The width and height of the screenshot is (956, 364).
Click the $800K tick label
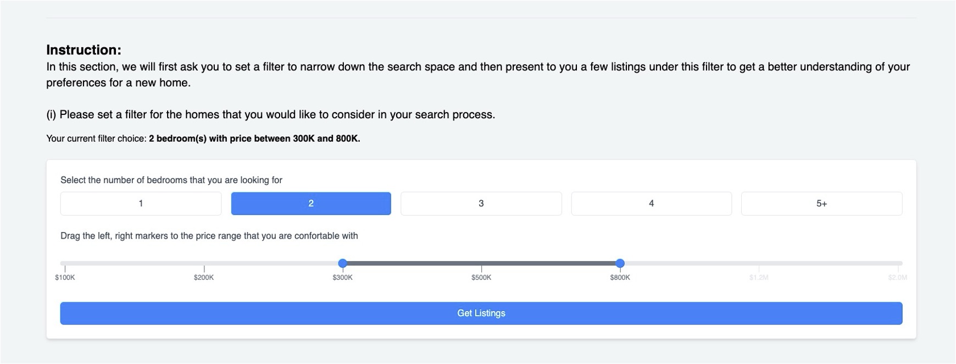pos(620,278)
